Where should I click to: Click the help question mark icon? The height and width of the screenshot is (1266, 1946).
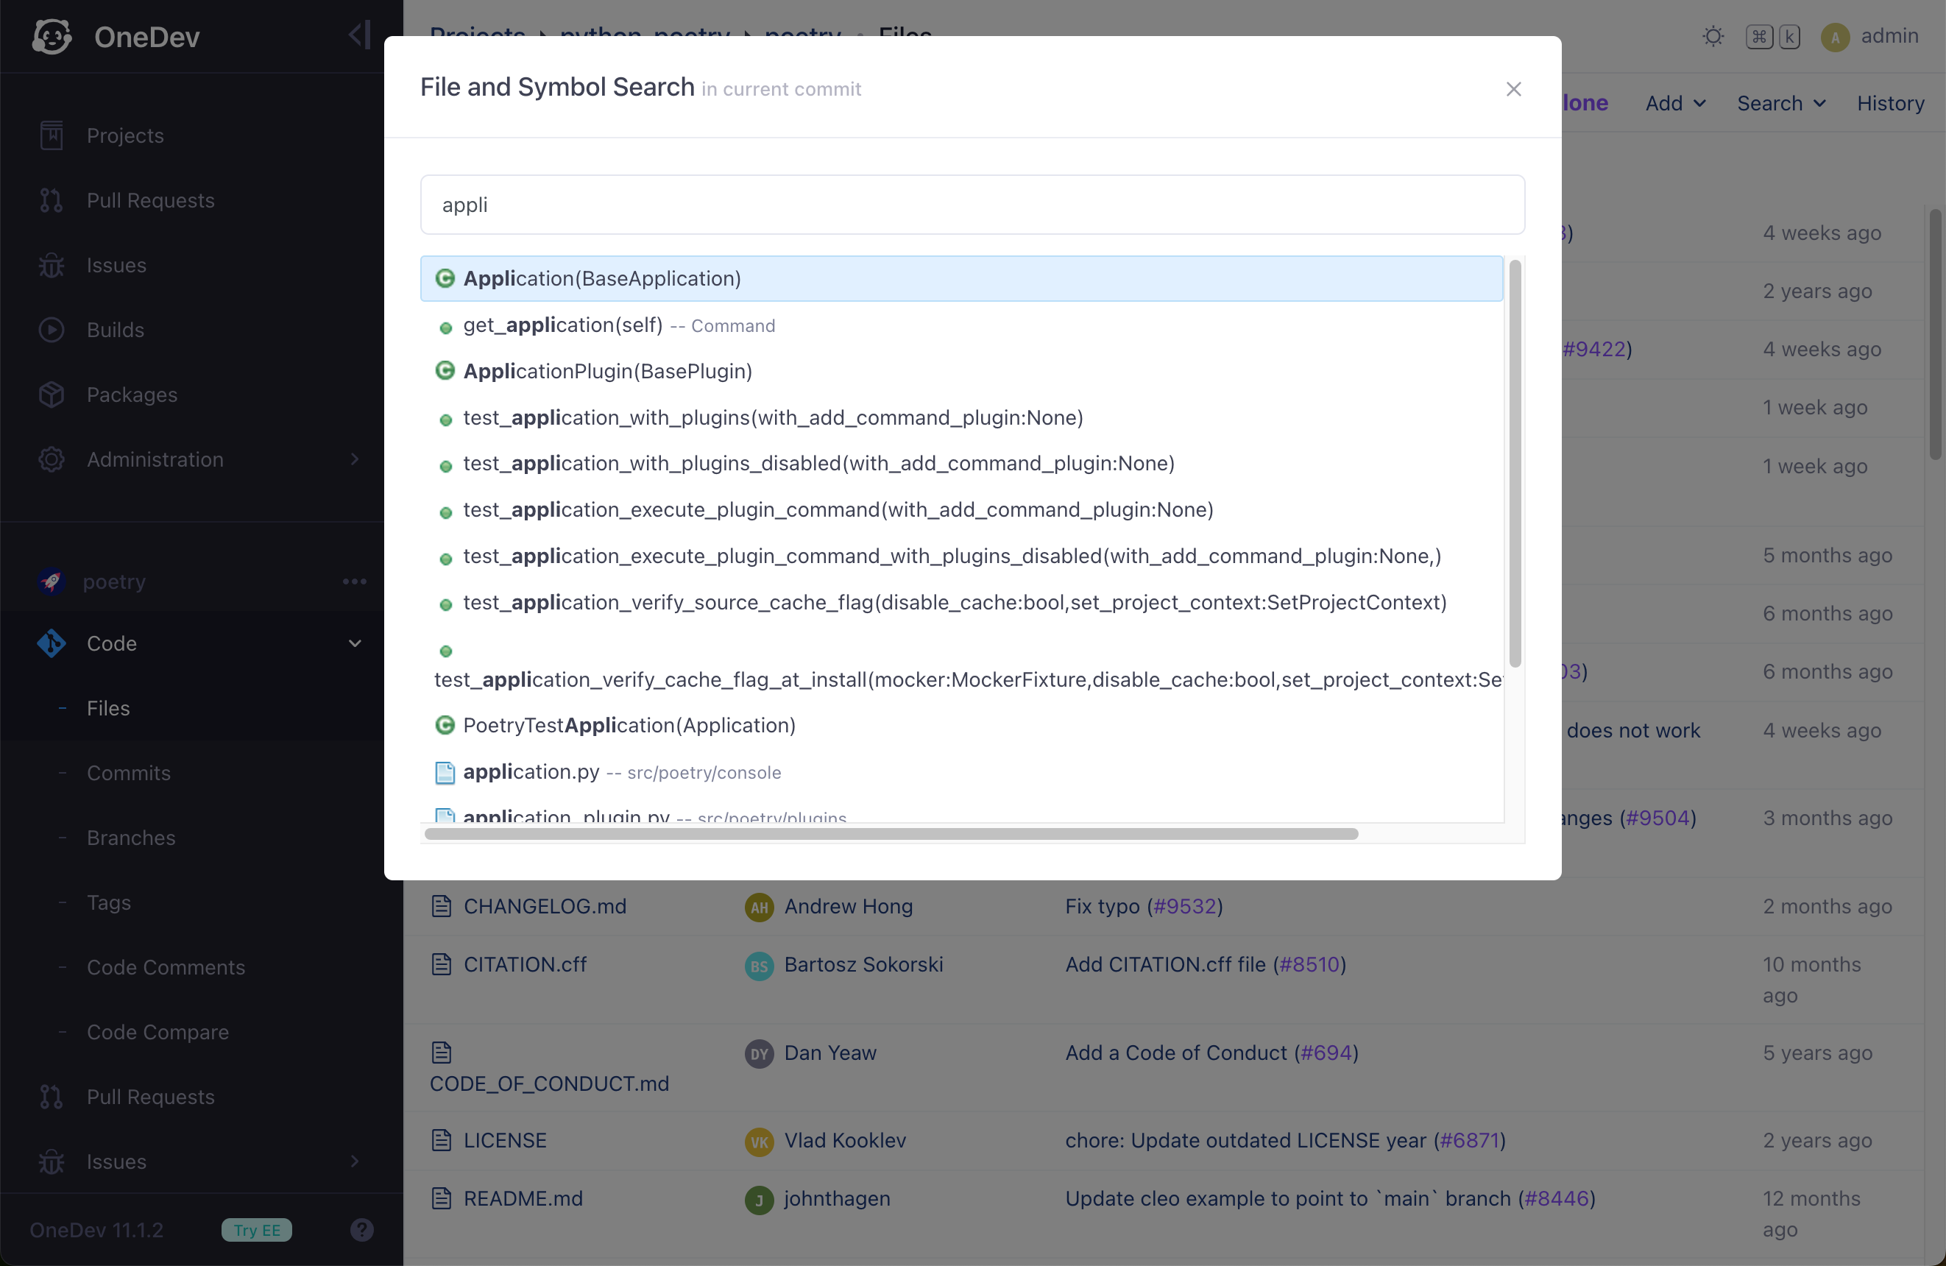coord(362,1229)
